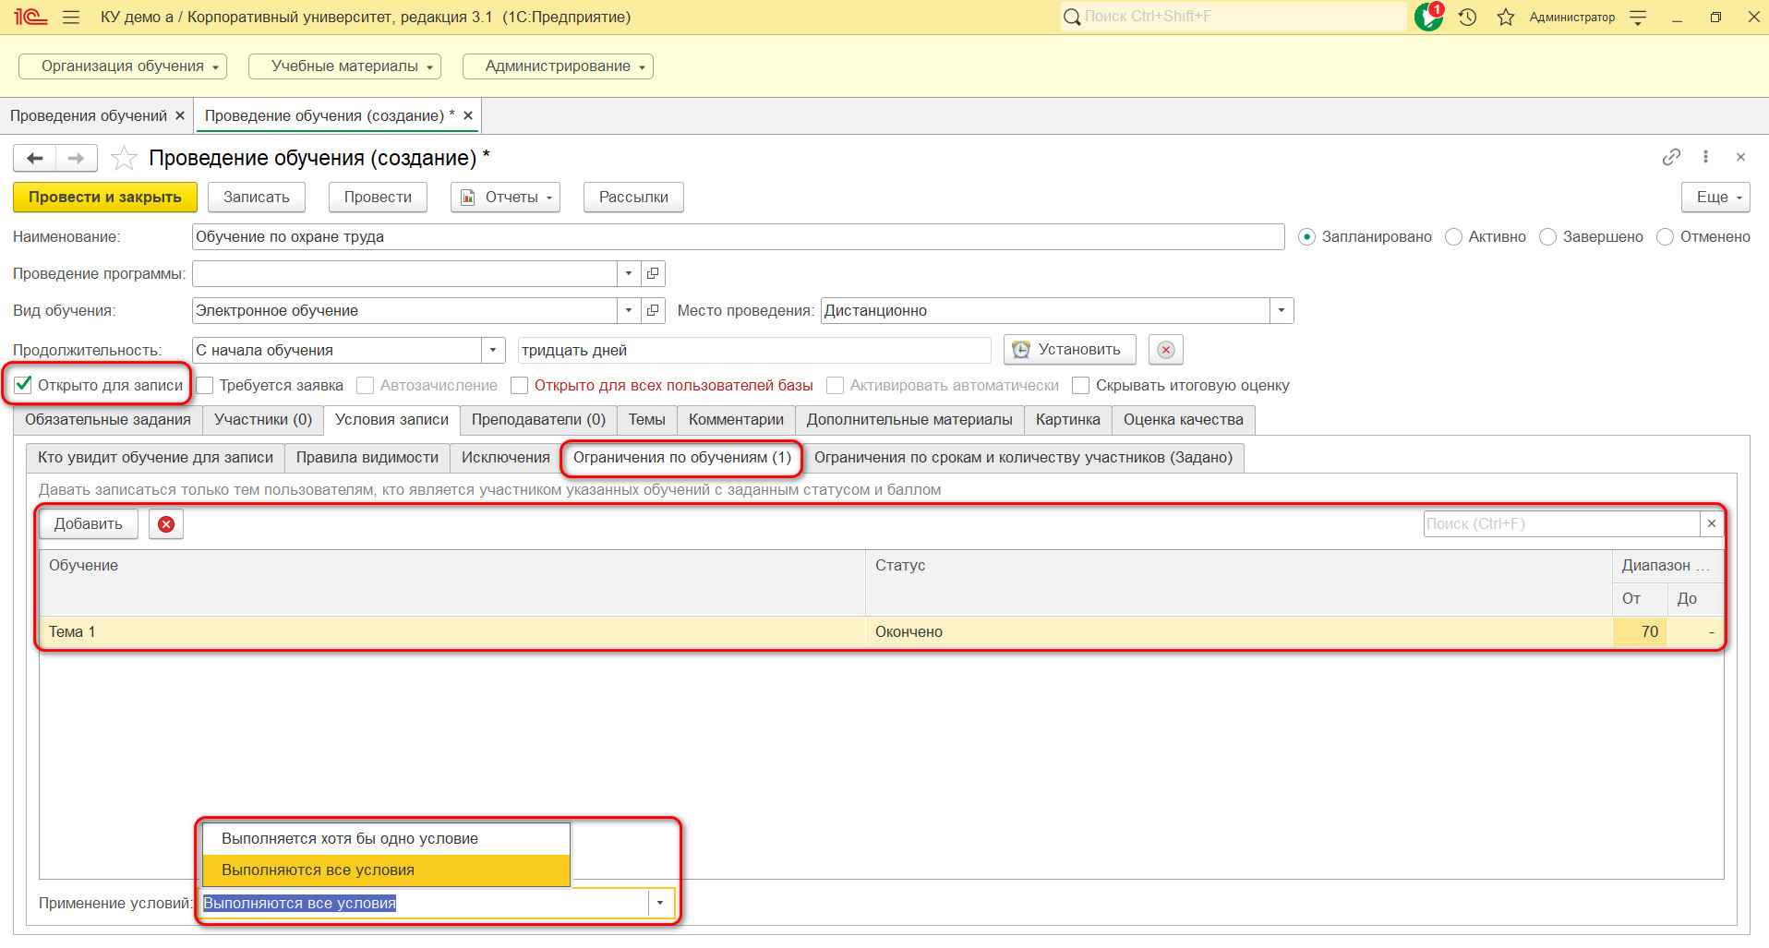Go back with left arrow
This screenshot has height=948, width=1769.
point(35,159)
